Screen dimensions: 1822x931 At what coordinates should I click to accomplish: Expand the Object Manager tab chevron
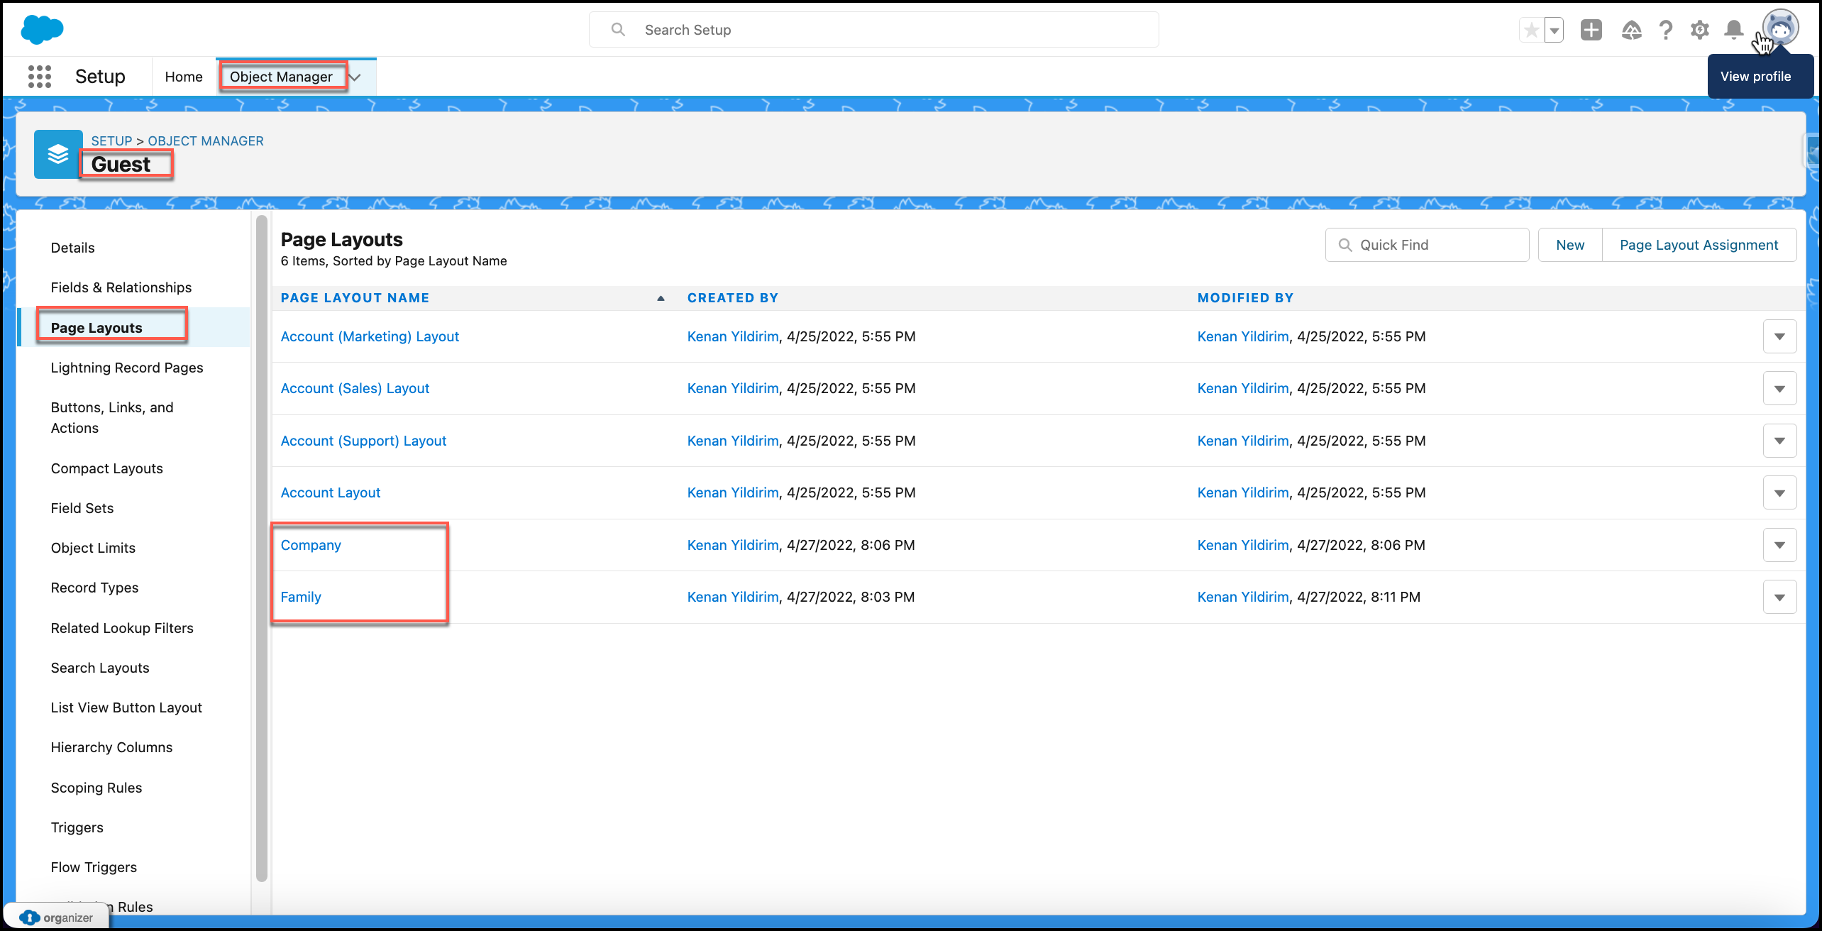tap(356, 77)
